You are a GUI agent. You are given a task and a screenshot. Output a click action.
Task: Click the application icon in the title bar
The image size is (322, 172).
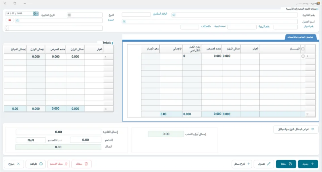point(318,3)
